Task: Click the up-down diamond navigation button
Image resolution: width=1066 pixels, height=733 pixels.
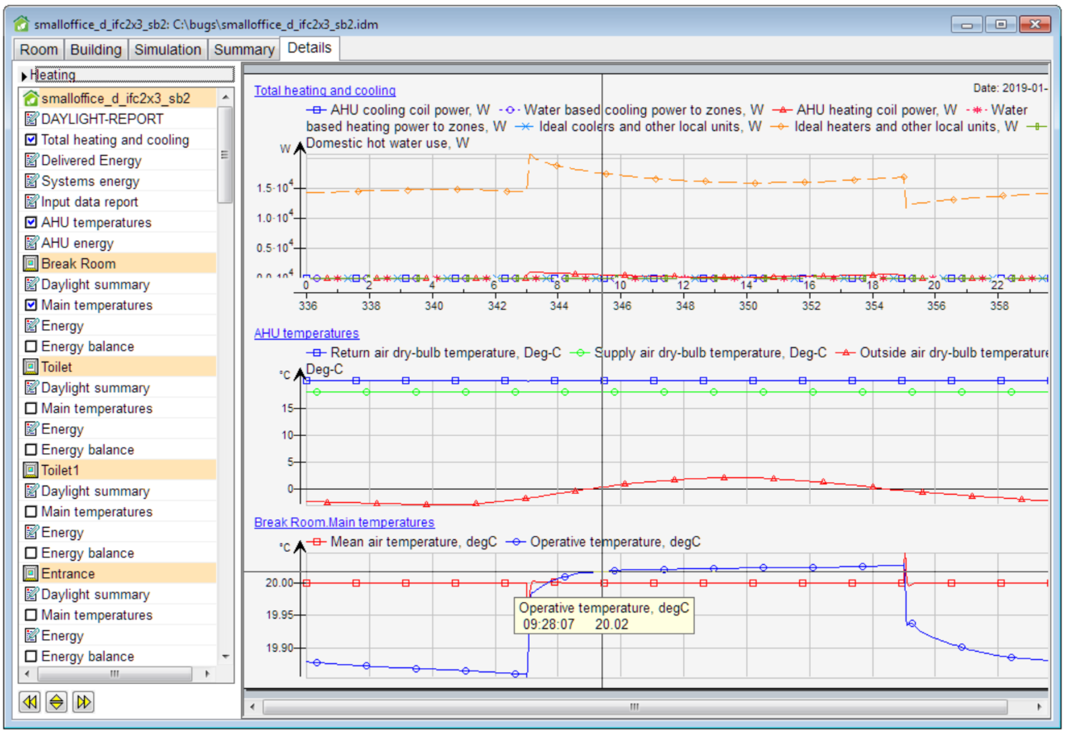Action: (57, 702)
